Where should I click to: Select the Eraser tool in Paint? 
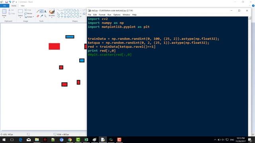pyautogui.click(x=38, y=16)
